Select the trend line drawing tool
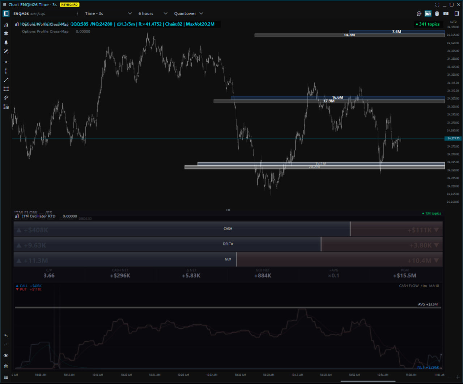Viewport: 463px width, 384px height. point(6,80)
